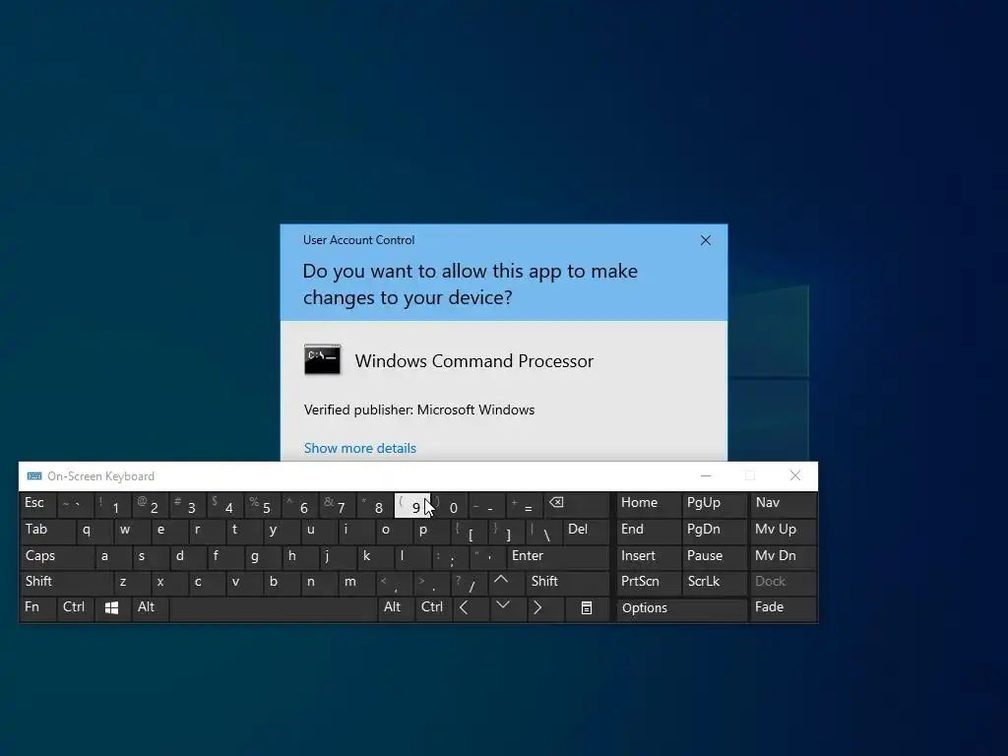Click the Windows Command Processor icon

tap(322, 359)
